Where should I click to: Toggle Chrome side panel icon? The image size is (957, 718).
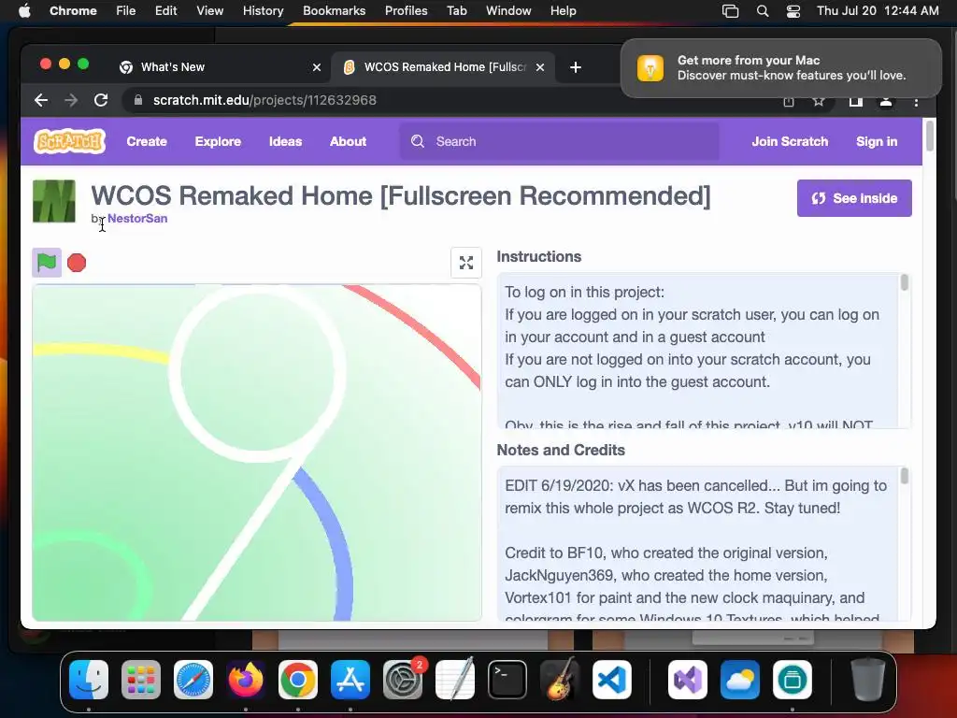(x=856, y=101)
